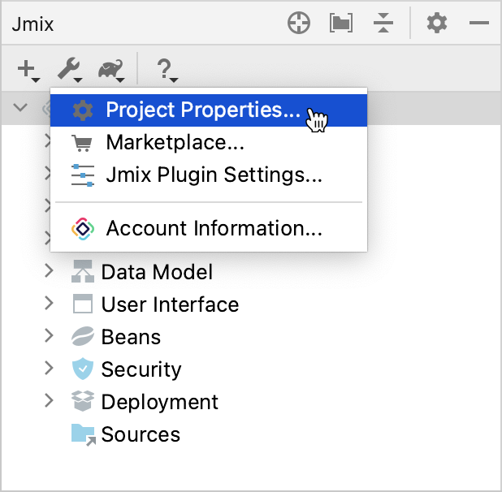Viewport: 502px width, 492px height.
Task: Expand the Deployment node
Action: pyautogui.click(x=49, y=400)
